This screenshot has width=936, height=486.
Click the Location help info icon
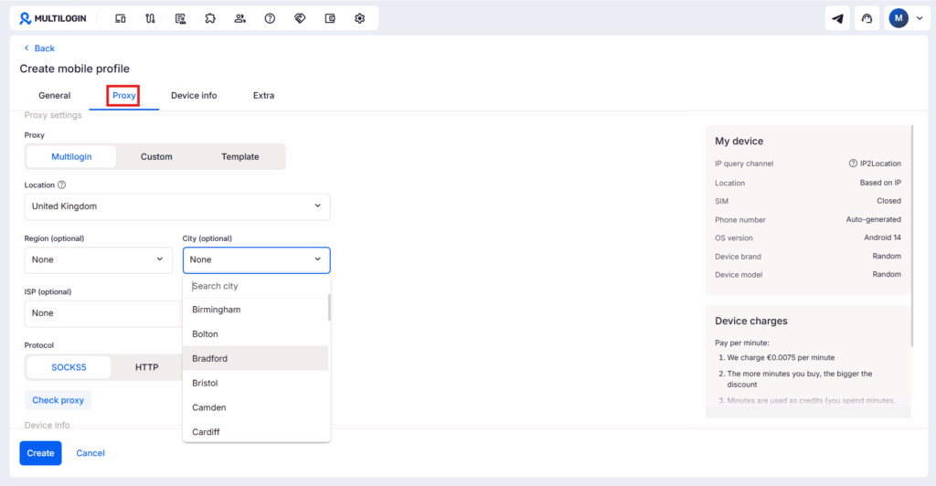pyautogui.click(x=61, y=185)
